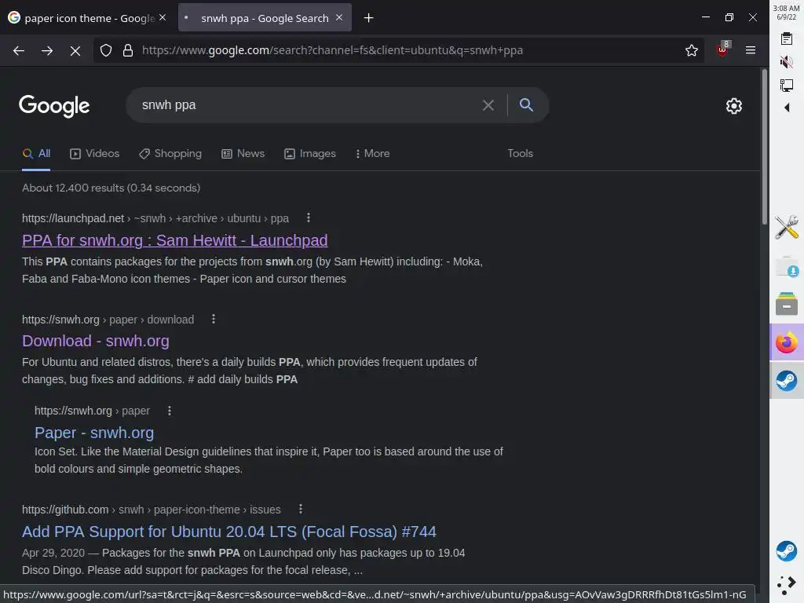The image size is (804, 603).
Task: Open PPA for snwh.org Launchpad link
Action: tap(175, 240)
